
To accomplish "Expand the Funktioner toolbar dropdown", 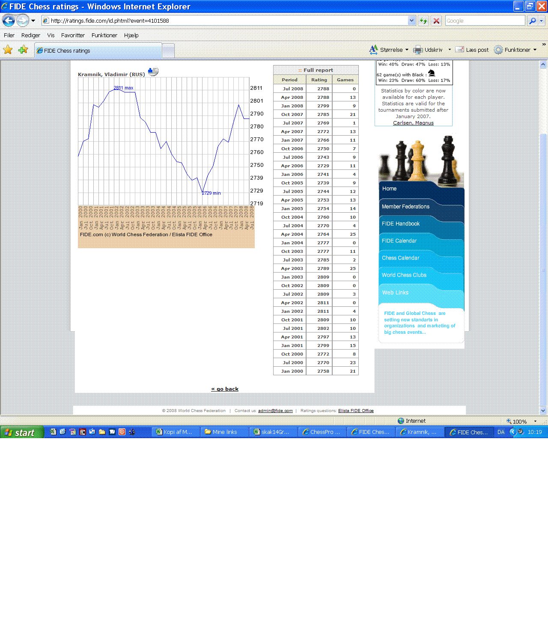I will (x=535, y=50).
